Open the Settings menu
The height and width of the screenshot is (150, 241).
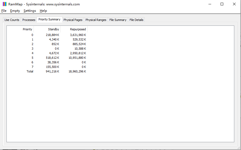click(x=30, y=11)
